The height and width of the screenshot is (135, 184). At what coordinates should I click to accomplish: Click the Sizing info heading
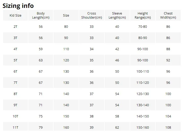click(x=18, y=6)
